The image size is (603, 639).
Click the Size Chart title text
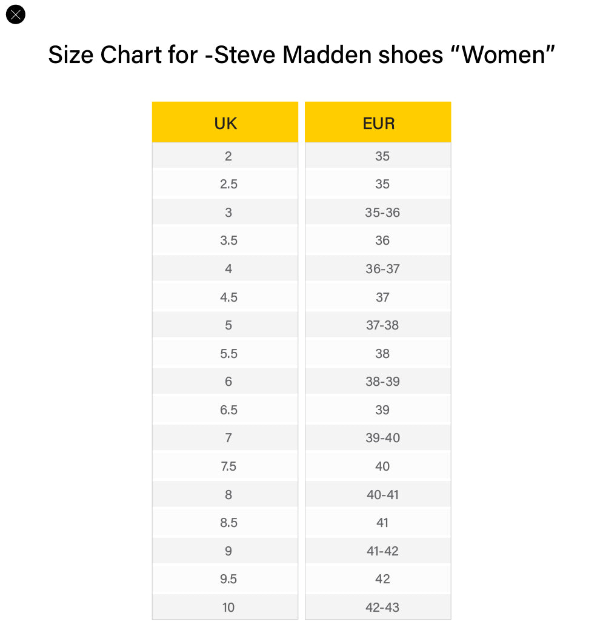pyautogui.click(x=301, y=55)
